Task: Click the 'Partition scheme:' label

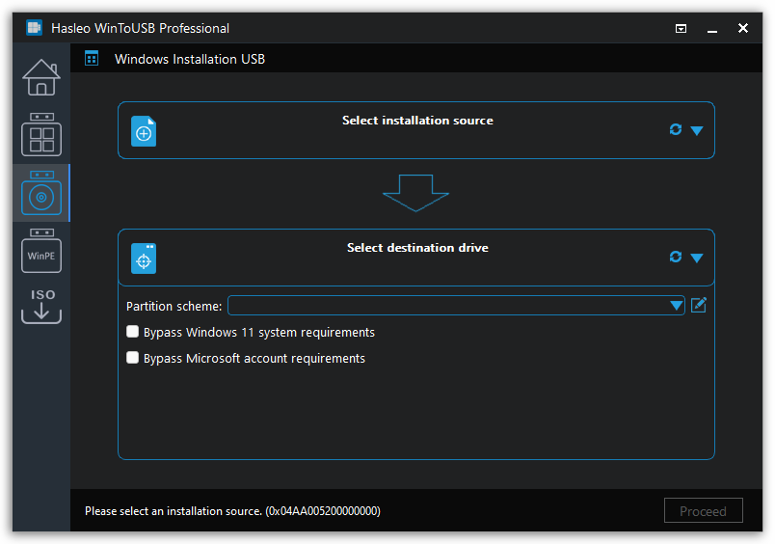Action: tap(174, 306)
